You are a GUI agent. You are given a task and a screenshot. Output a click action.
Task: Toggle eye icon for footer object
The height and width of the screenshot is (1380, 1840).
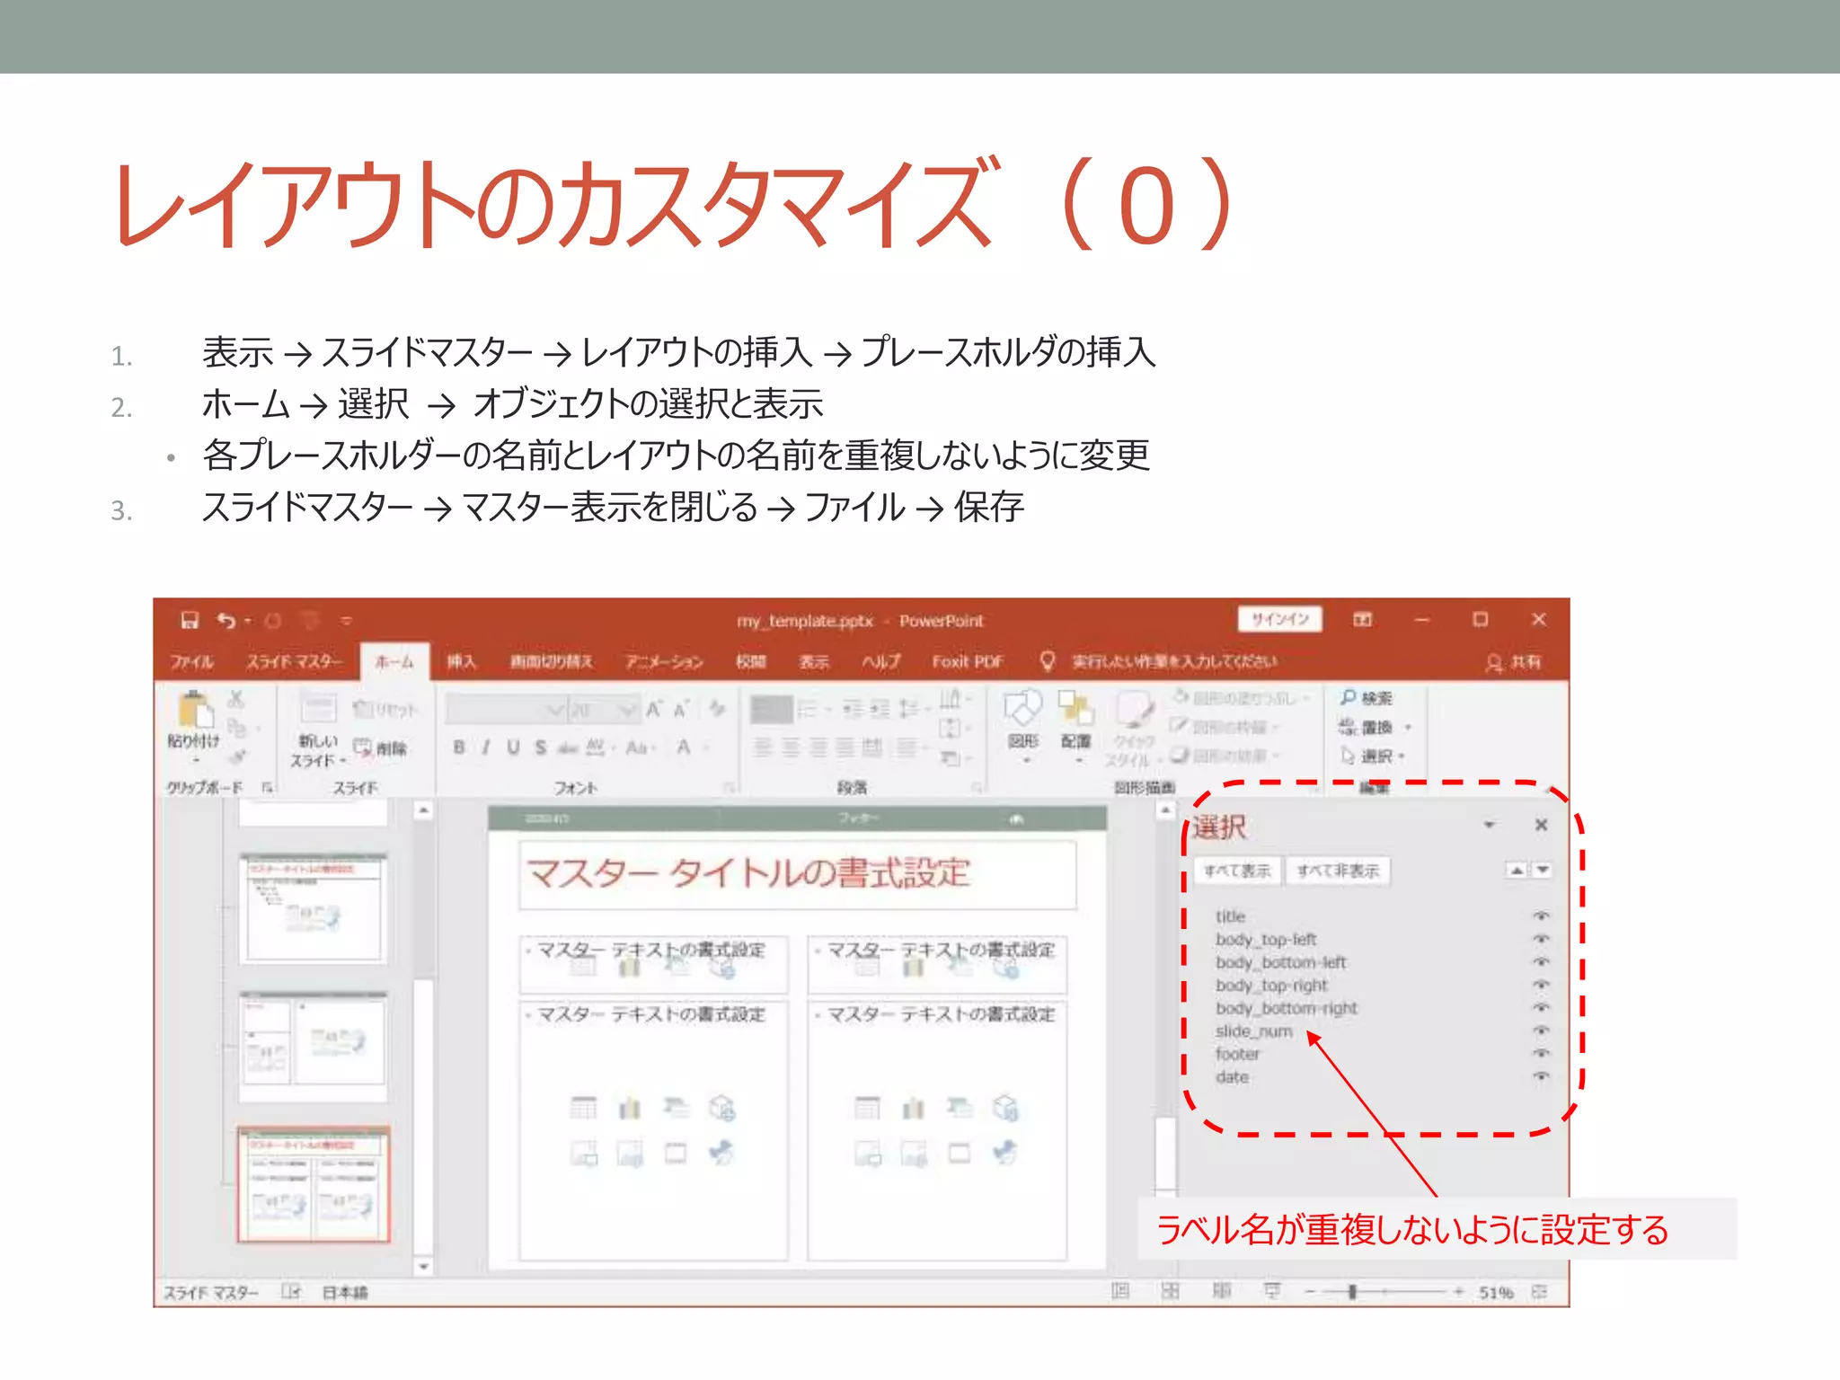coord(1541,1053)
